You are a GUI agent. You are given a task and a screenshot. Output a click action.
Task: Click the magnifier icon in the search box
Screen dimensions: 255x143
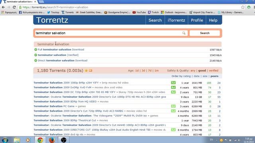pyautogui.click(x=184, y=33)
